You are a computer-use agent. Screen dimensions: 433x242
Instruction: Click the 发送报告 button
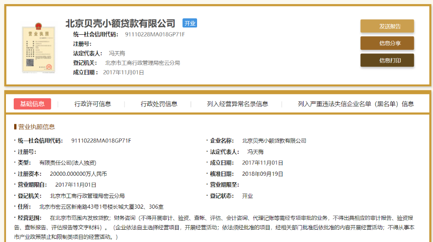pos(387,26)
